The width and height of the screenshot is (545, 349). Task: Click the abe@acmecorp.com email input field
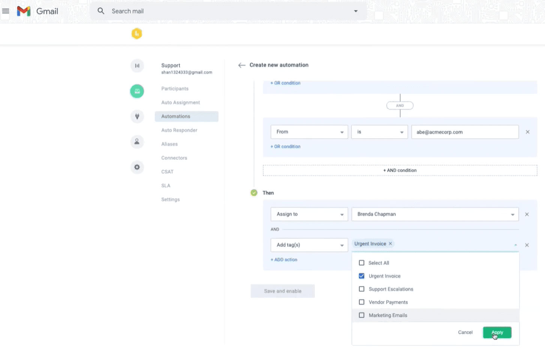(x=465, y=132)
